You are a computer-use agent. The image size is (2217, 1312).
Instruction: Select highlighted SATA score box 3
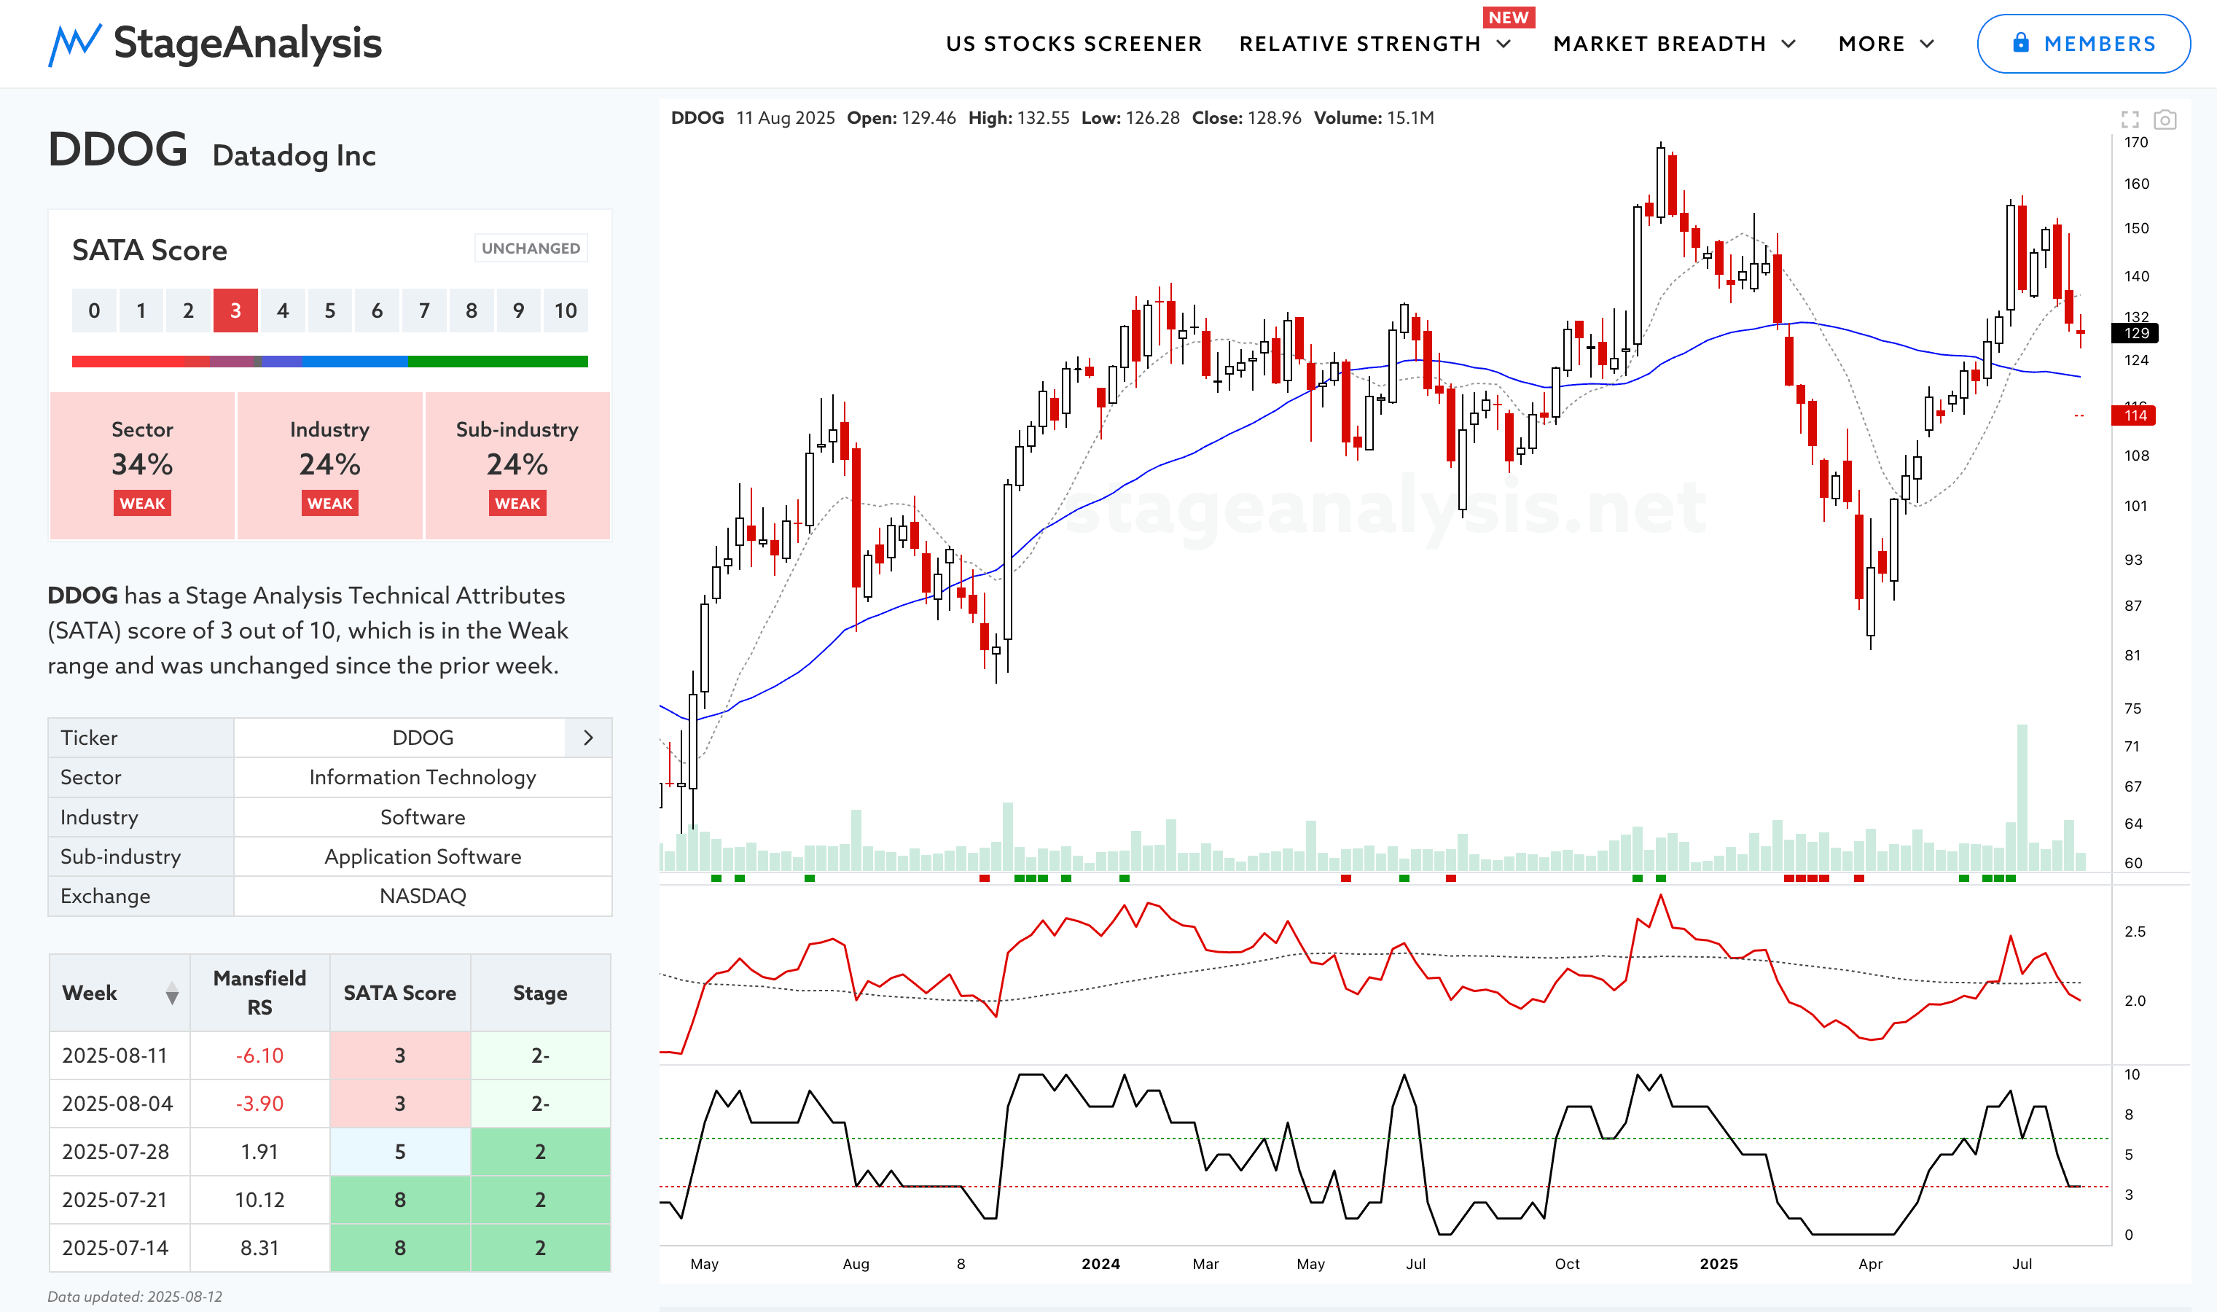click(x=235, y=311)
